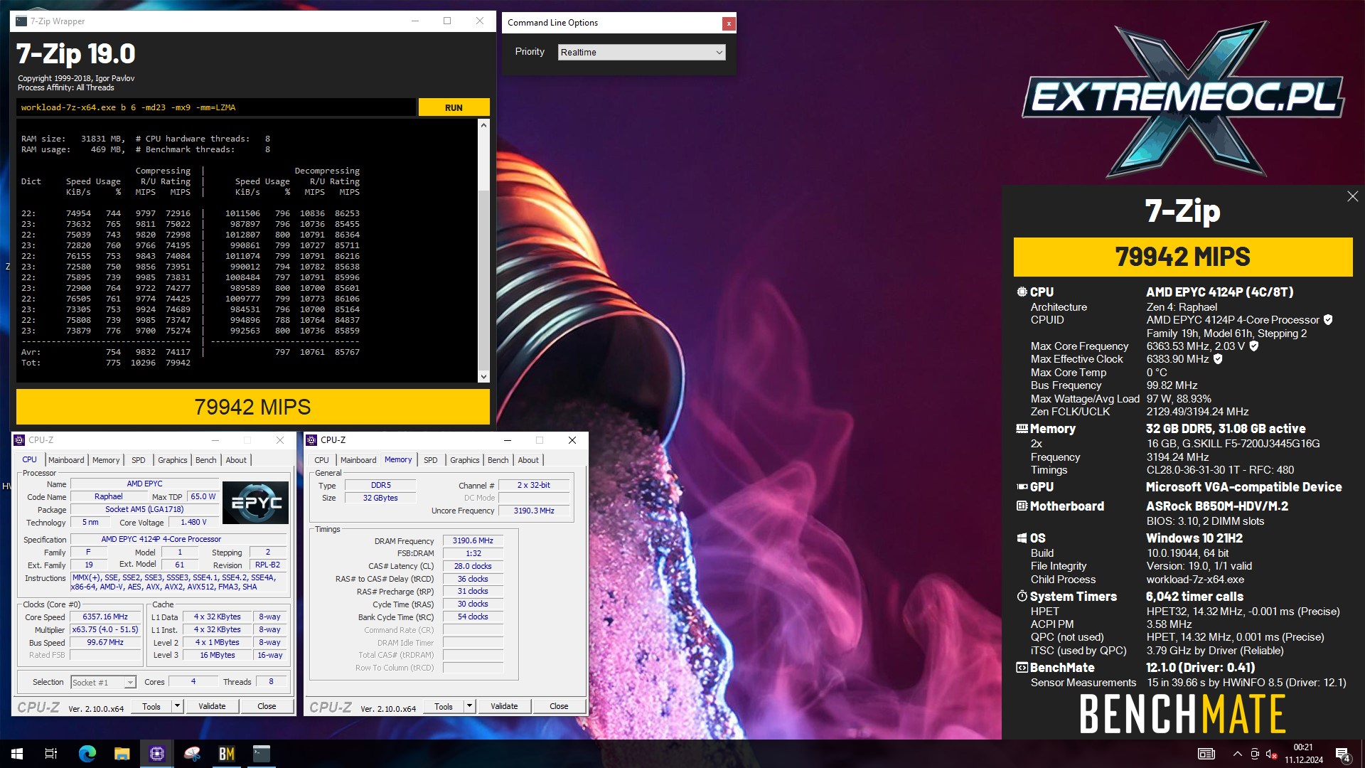
Task: Open SPD tab in right CPU-Z
Action: point(431,460)
